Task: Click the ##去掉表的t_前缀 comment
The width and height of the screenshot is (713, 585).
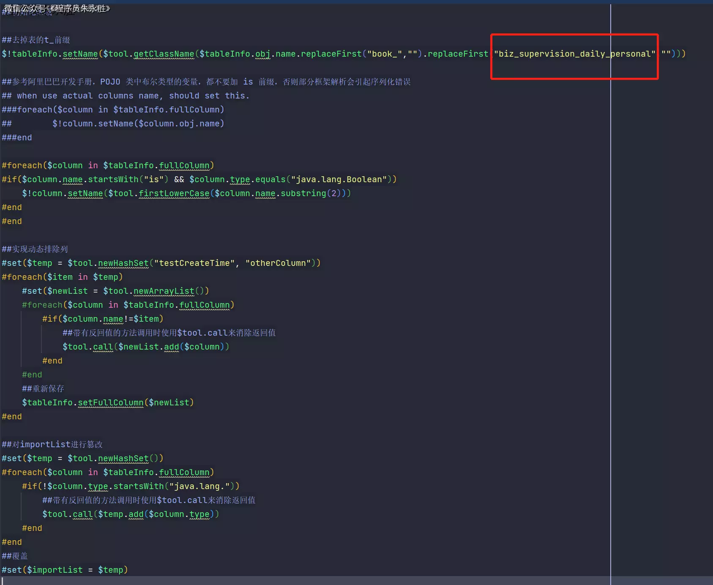Action: pyautogui.click(x=36, y=40)
